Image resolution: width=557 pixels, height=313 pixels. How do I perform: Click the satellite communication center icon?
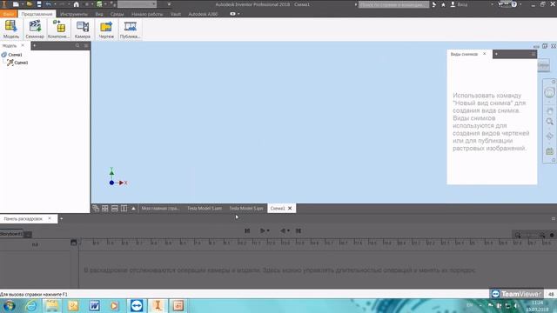pos(434,4)
